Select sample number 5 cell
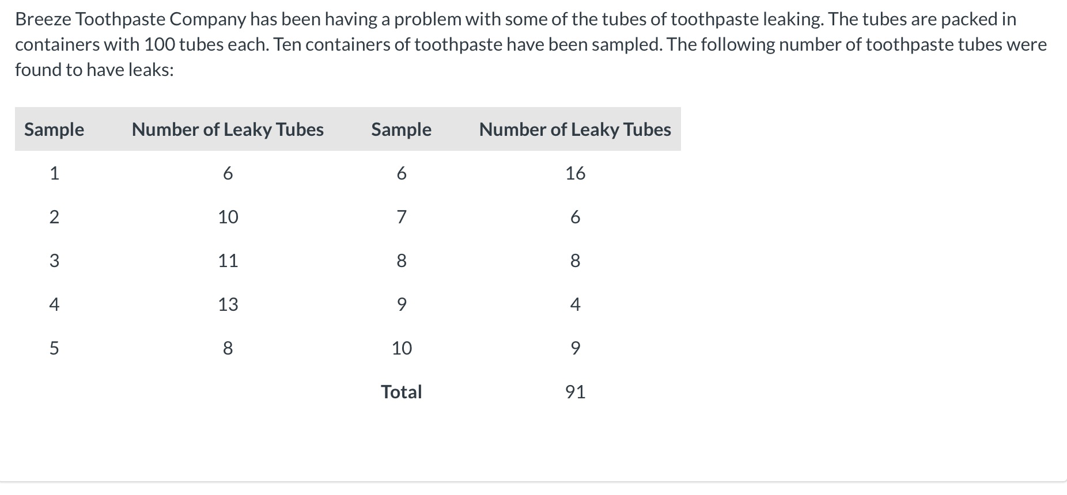This screenshot has width=1067, height=495. 54,348
